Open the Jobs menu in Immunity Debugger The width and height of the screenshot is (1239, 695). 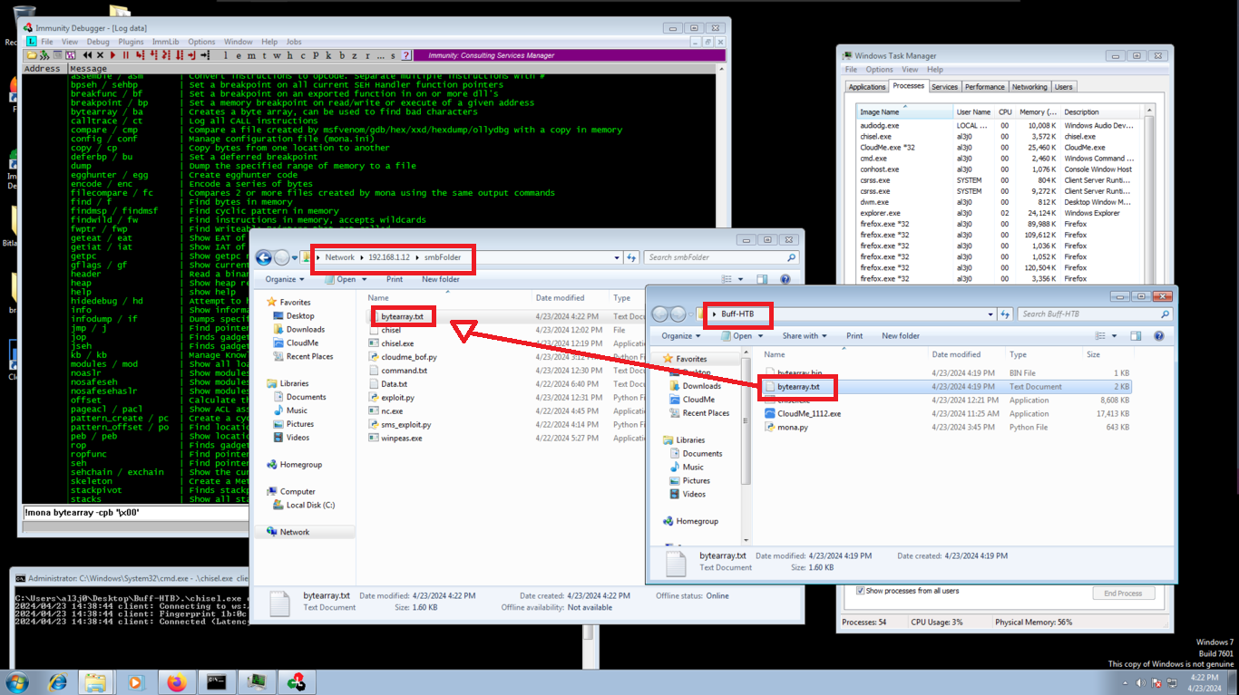(x=294, y=42)
